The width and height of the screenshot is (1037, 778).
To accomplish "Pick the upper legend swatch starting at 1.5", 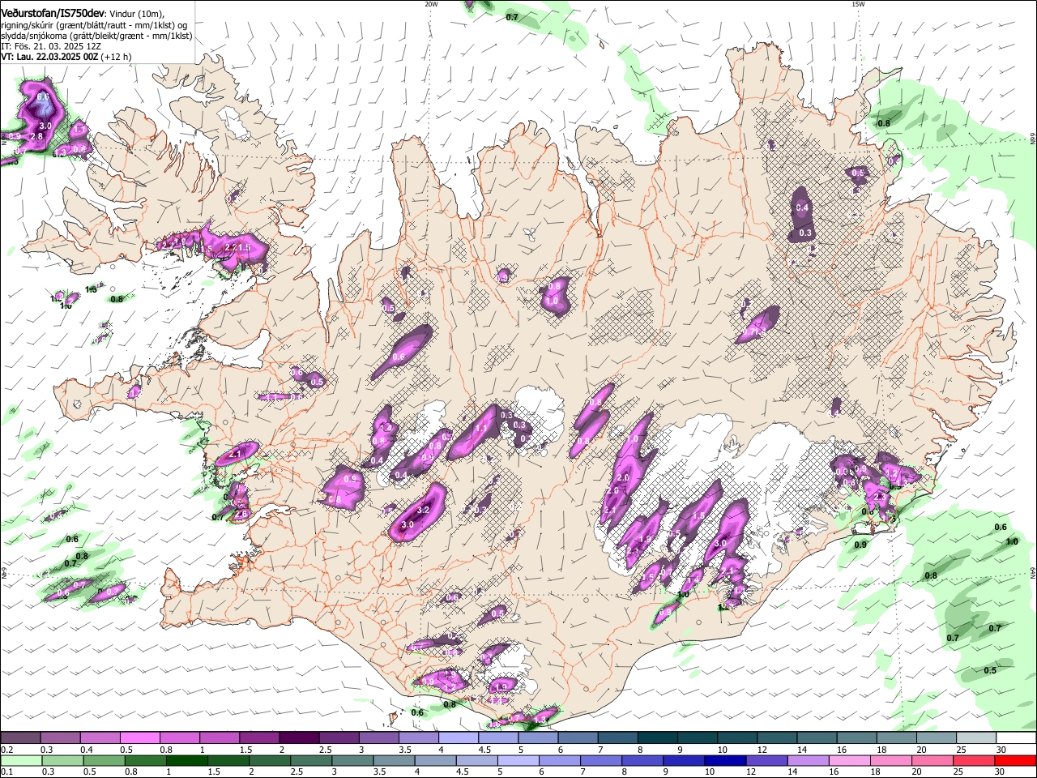I will click(x=258, y=738).
